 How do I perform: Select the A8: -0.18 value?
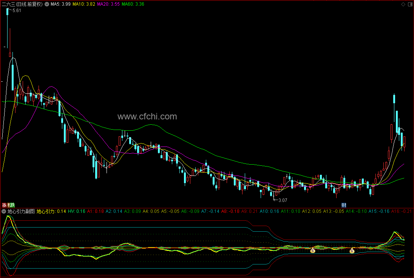pos(230,211)
